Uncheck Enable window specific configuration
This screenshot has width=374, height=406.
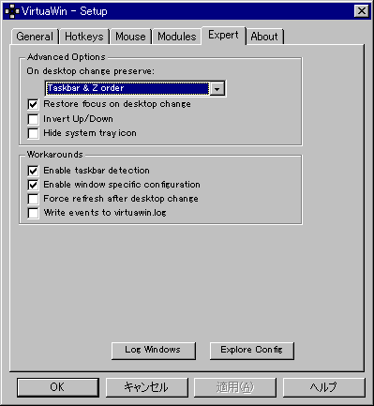click(x=33, y=185)
